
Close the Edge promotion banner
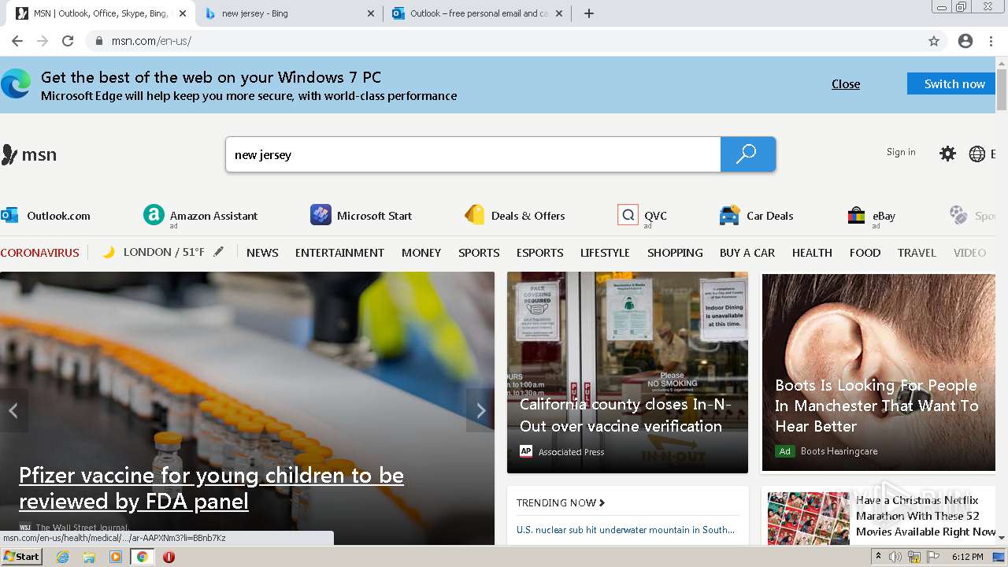click(x=846, y=84)
